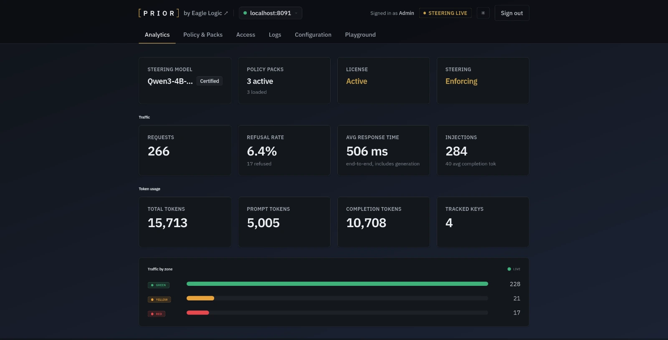Select the Configuration tab
Viewport: 668px width, 340px height.
pyautogui.click(x=313, y=35)
